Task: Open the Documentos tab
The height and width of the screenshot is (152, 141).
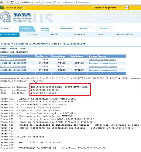Action: (67, 28)
